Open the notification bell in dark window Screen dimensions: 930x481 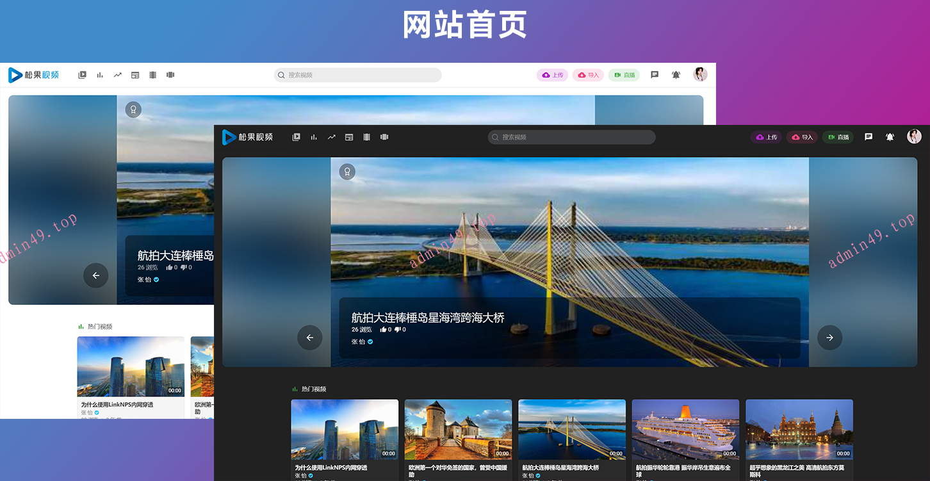click(890, 137)
